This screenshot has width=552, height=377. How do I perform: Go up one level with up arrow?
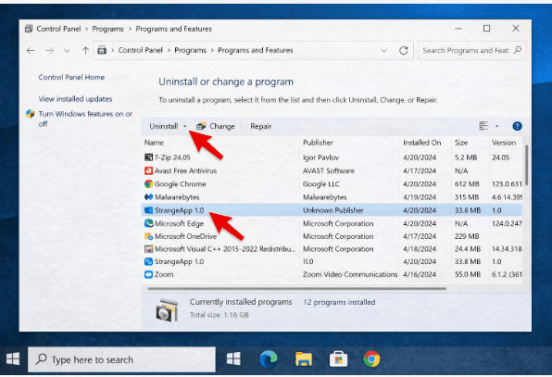[x=85, y=50]
